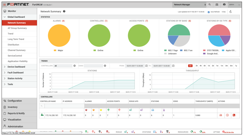Viewport: 243px width, 136px height.
Task: Click the red GO button
Action: coord(190,66)
